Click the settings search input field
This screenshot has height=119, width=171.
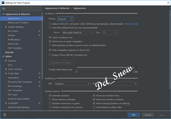[x=22, y=9]
